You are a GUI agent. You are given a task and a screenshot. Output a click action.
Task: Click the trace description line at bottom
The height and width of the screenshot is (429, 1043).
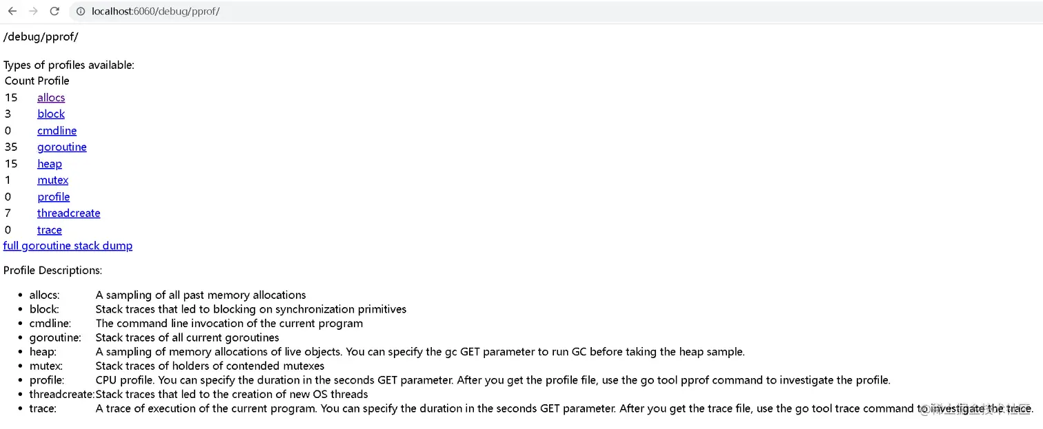tap(483, 409)
